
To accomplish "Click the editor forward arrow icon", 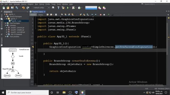I will [96, 15].
